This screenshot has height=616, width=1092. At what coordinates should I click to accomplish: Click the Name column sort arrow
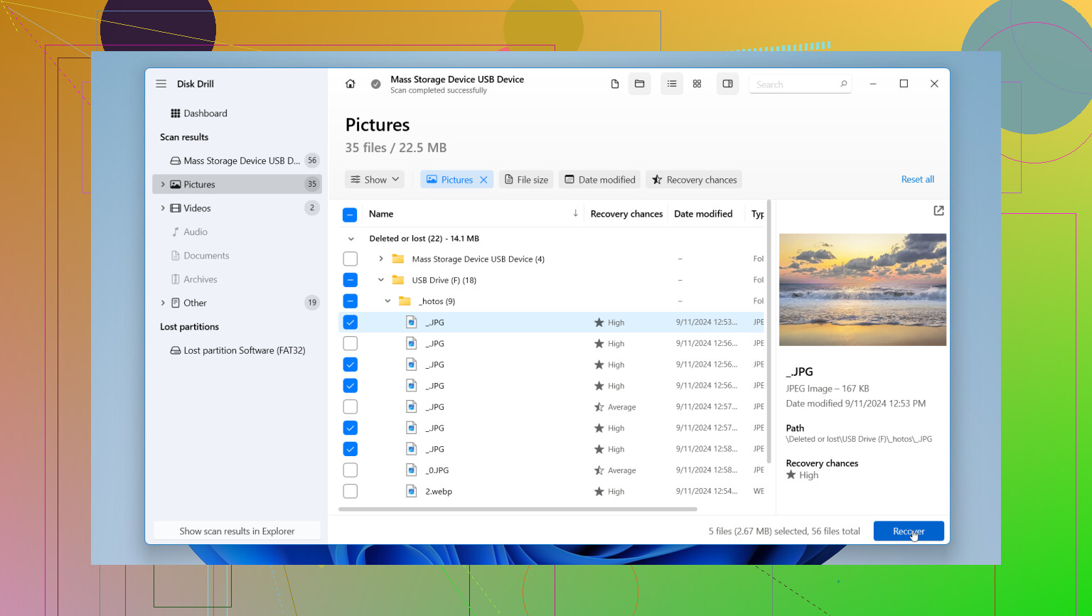pos(575,214)
